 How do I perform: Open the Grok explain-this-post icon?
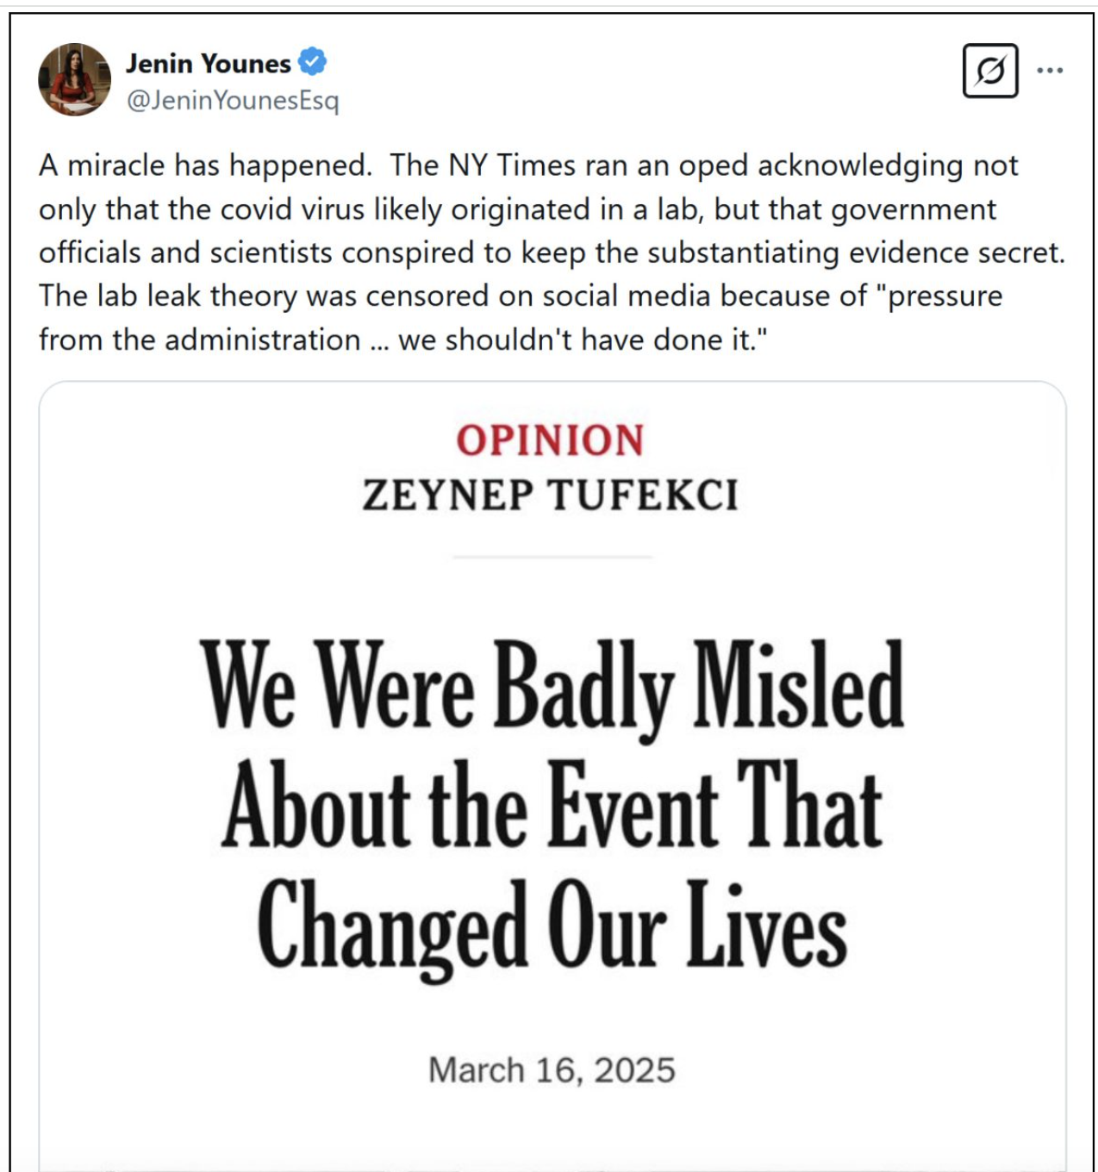(x=990, y=71)
